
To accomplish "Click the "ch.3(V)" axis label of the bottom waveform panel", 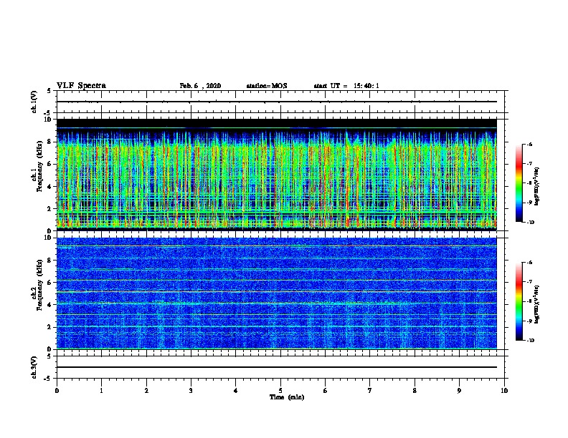I will pyautogui.click(x=34, y=367).
